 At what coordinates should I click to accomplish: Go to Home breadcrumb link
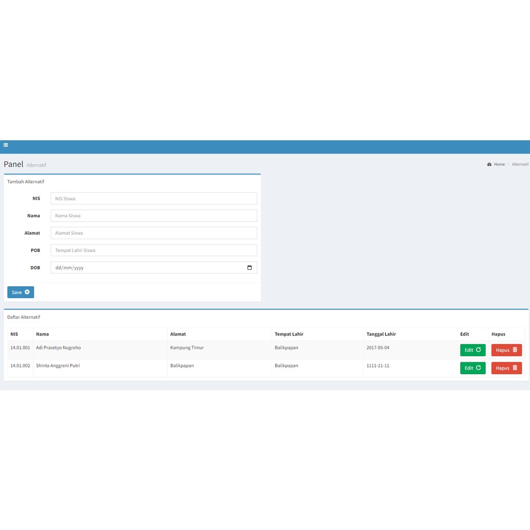click(x=499, y=164)
